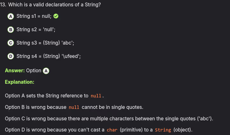Click answer text with '\ufeed' cast
This screenshot has height=135, width=230.
tap(48, 56)
